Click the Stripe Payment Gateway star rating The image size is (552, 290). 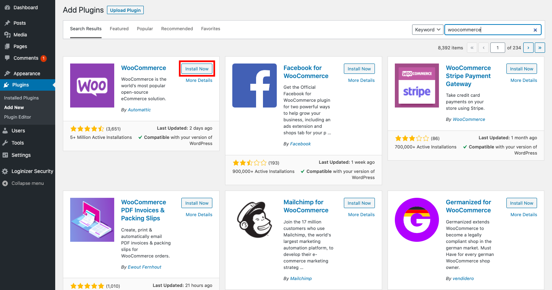pyautogui.click(x=412, y=138)
